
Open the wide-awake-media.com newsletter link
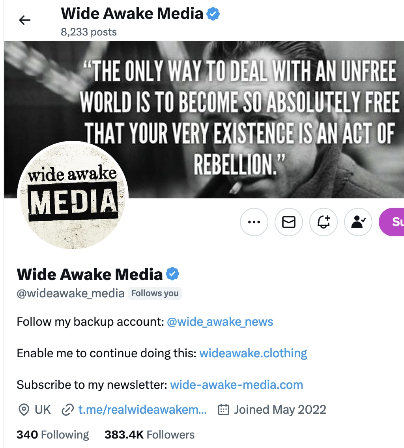(x=236, y=385)
